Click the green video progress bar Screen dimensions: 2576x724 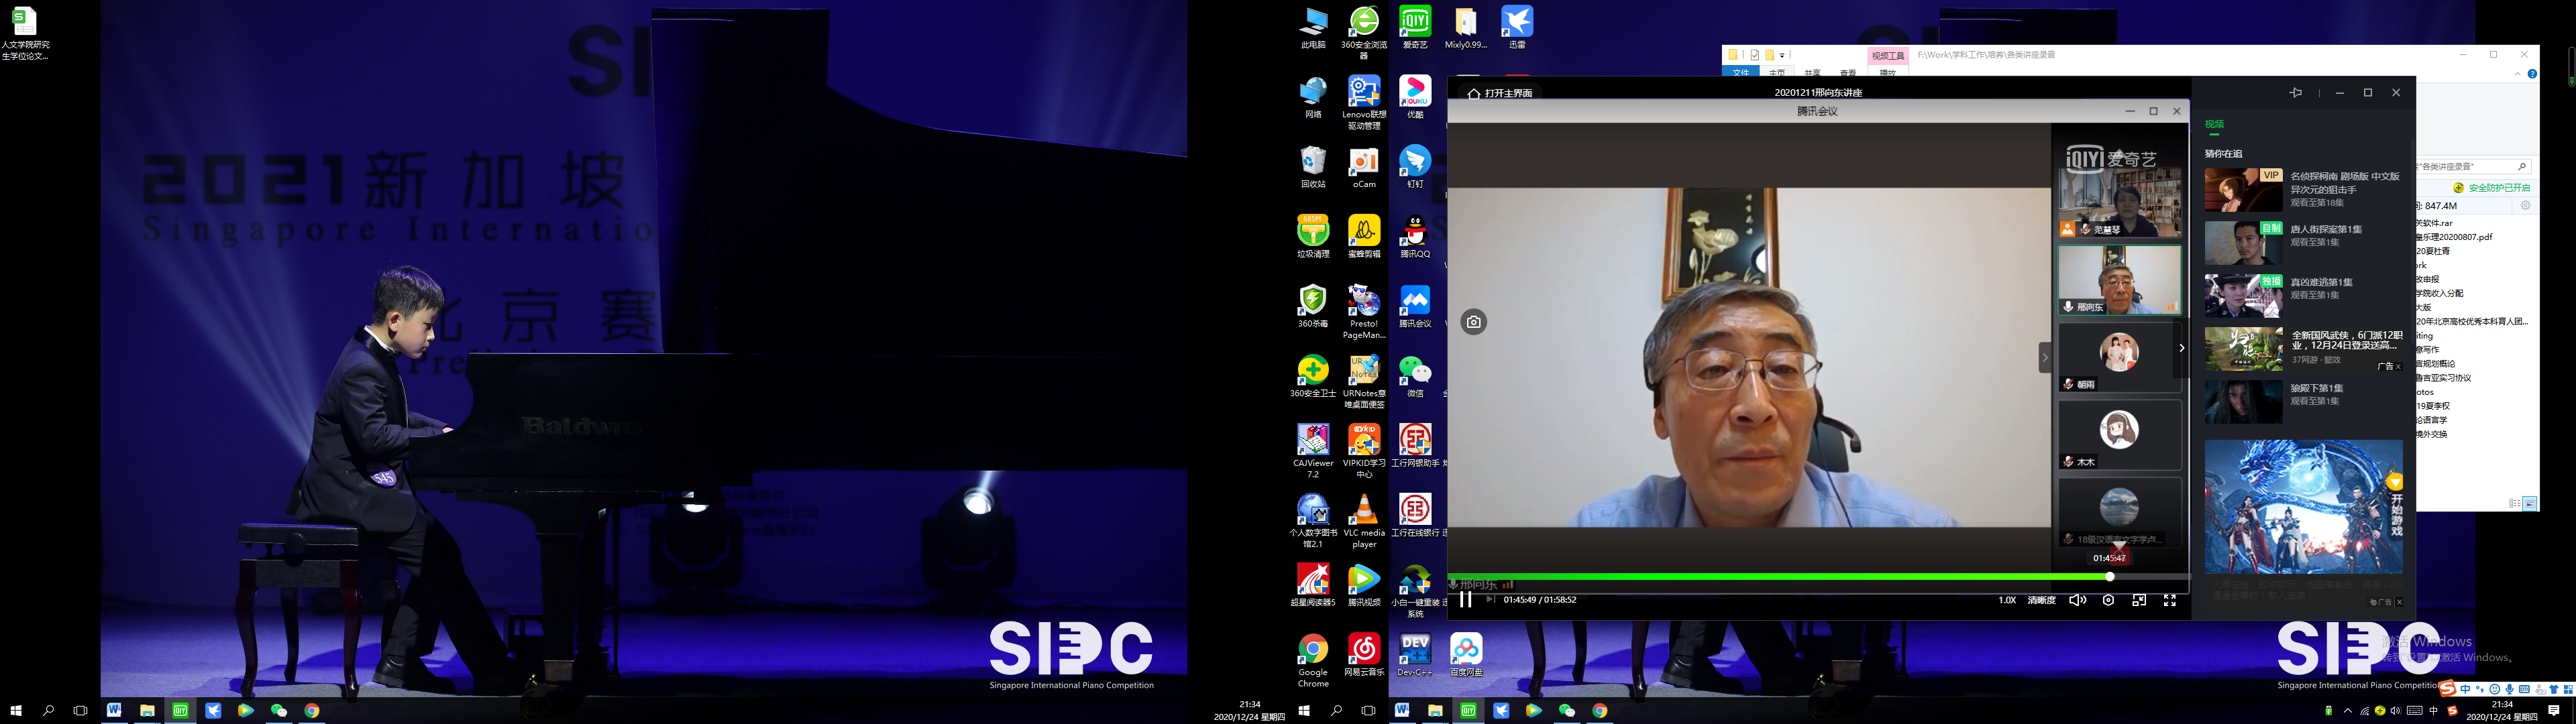coord(1780,577)
